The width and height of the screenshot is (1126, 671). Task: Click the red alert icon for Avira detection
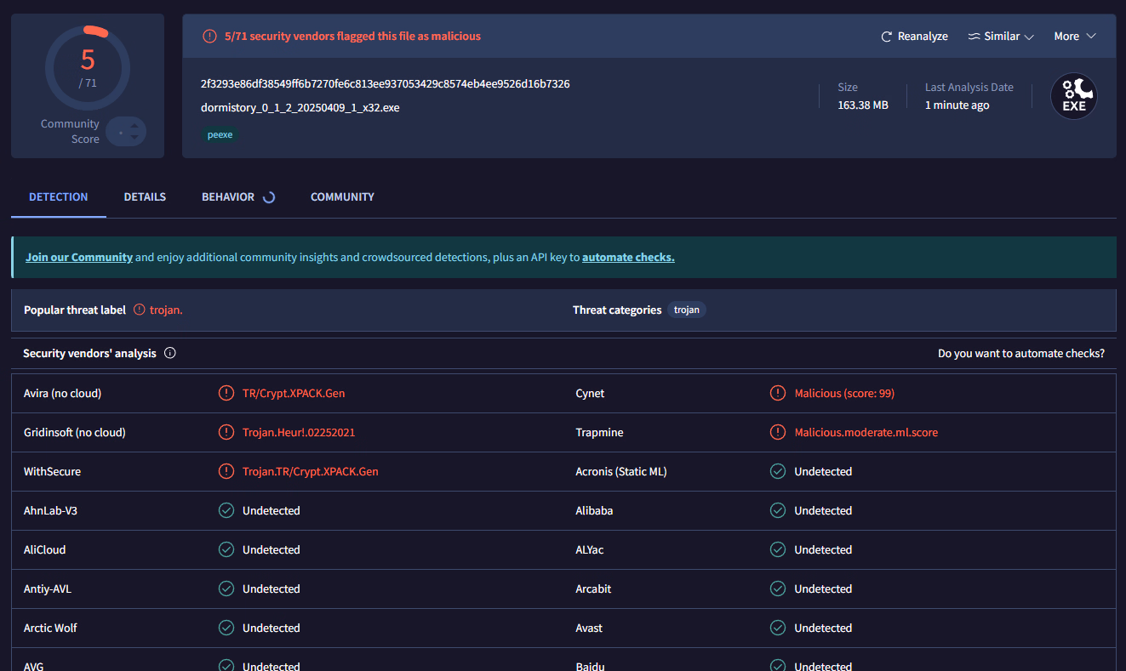click(x=226, y=394)
